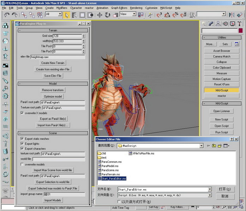
Task: Click Create New Folder icon in file dialog
Action: pos(220,146)
